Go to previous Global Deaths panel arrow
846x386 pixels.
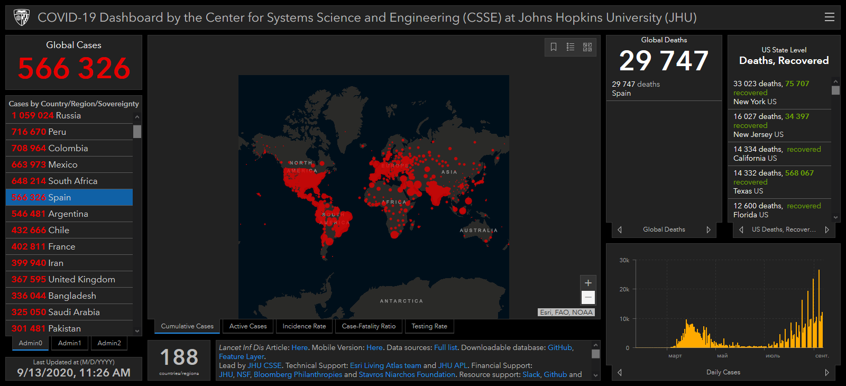click(x=620, y=229)
